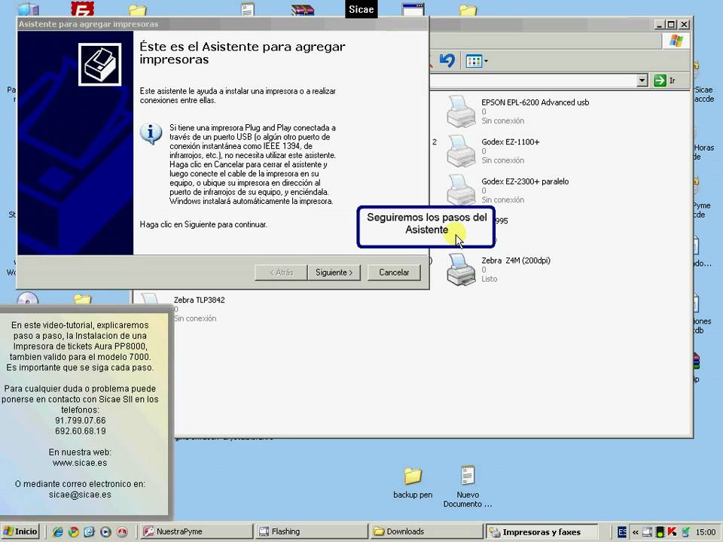Open the address bar dropdown in Impresoras window
Viewport: 723px width, 542px height.
coord(642,81)
